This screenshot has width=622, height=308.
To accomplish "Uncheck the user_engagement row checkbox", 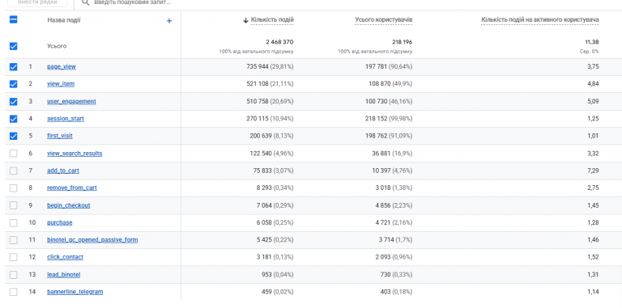I will coord(13,102).
